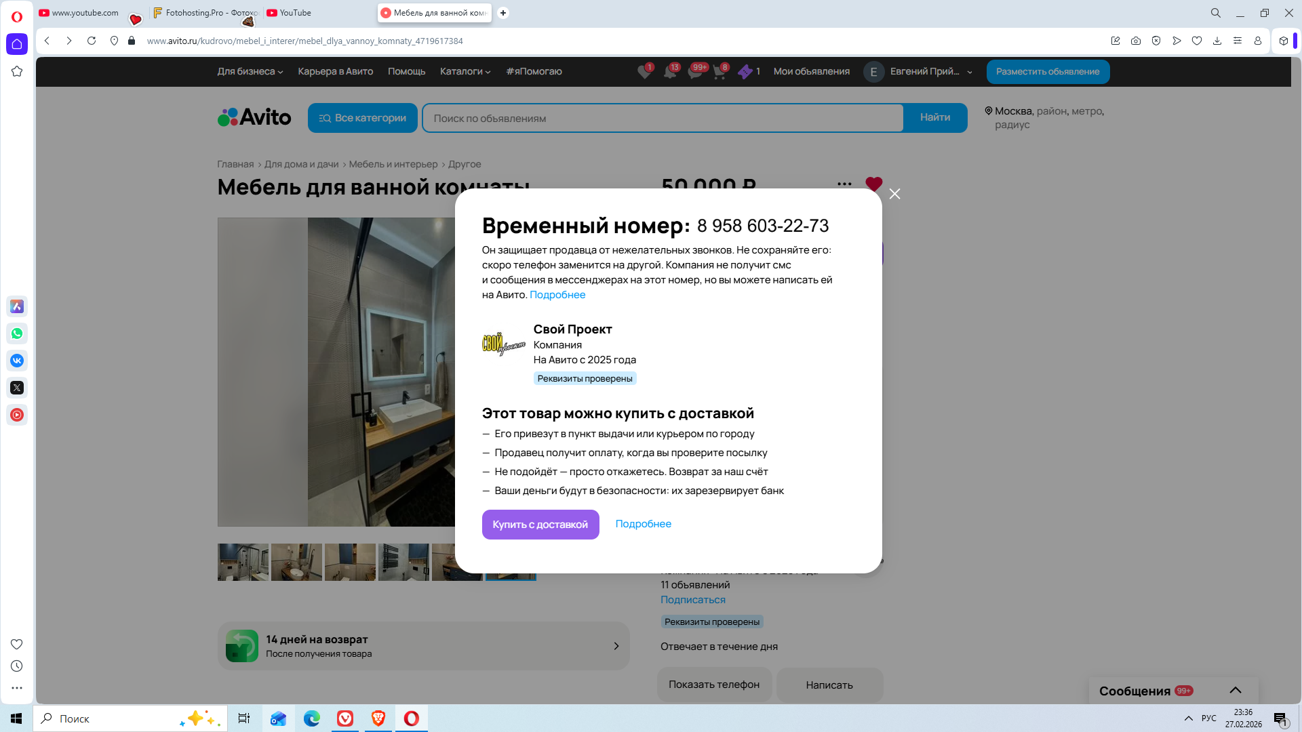Open Aria AI icon in sidebar
This screenshot has height=732, width=1302.
17,306
